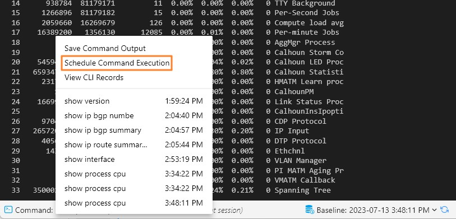Expand the Baseline date dropdown arrow

pyautogui.click(x=435, y=209)
